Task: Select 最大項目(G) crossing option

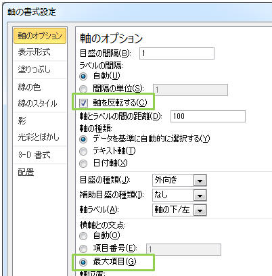Action: [x=83, y=262]
